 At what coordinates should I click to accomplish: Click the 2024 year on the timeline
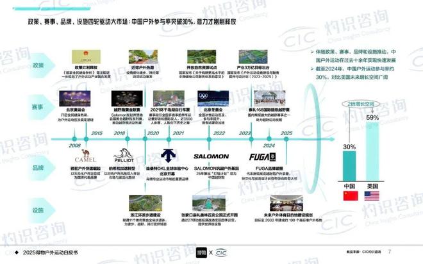269,145
